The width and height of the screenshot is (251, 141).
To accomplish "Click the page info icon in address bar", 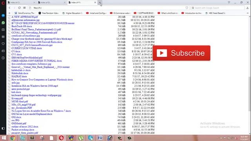I will 30,8.
